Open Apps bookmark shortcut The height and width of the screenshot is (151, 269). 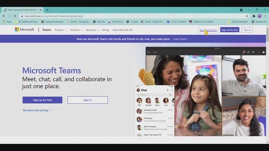(x=7, y=22)
